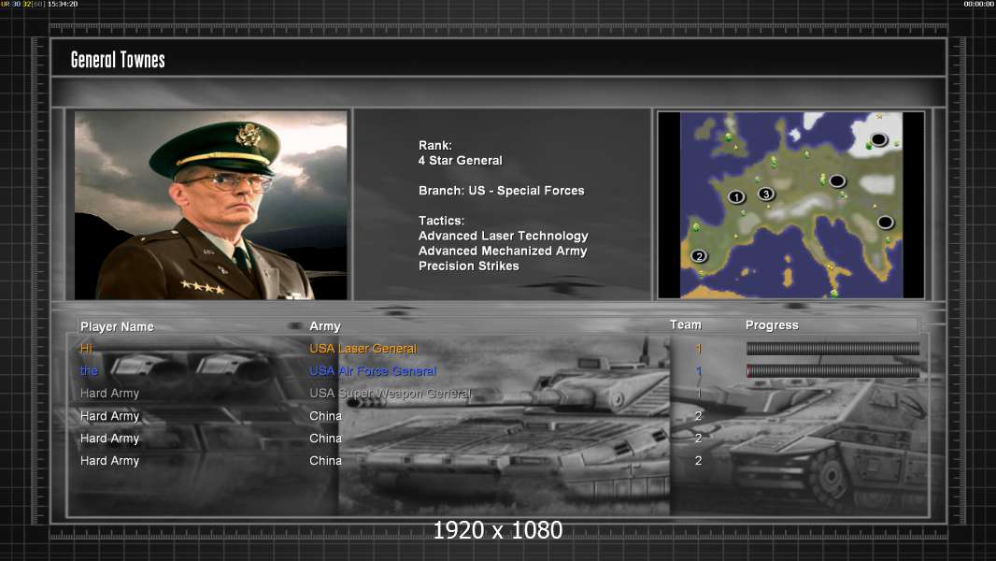This screenshot has width=996, height=561.
Task: Click "Advanced Mechanized Army" tactic
Action: (x=503, y=251)
